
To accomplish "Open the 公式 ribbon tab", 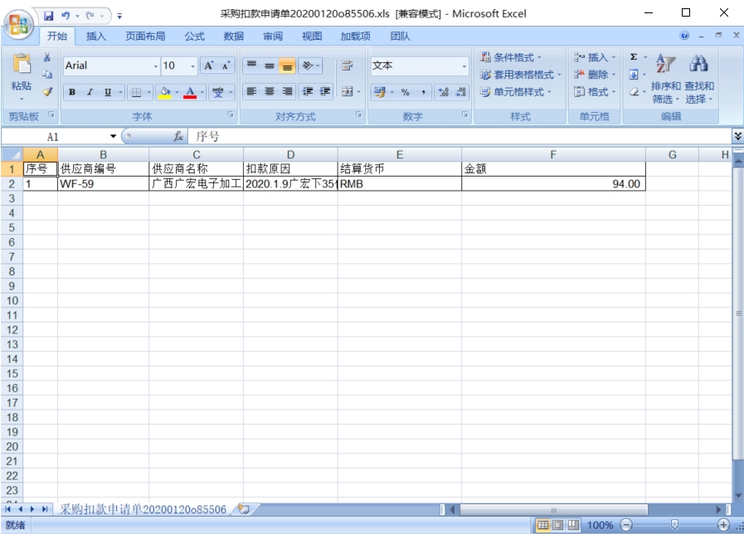I will (x=194, y=36).
